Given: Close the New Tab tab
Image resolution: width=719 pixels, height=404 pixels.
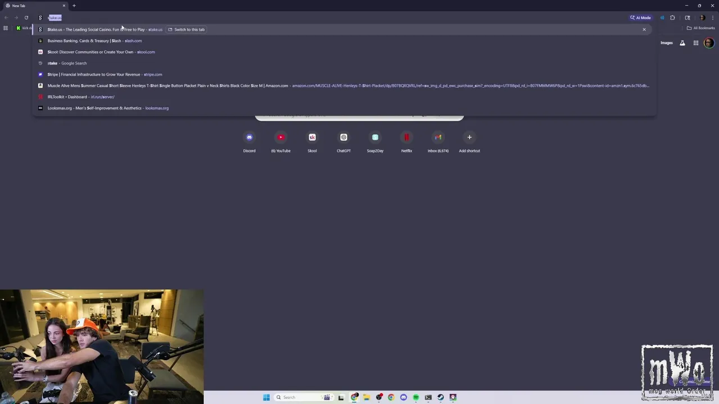Looking at the screenshot, I should point(64,6).
